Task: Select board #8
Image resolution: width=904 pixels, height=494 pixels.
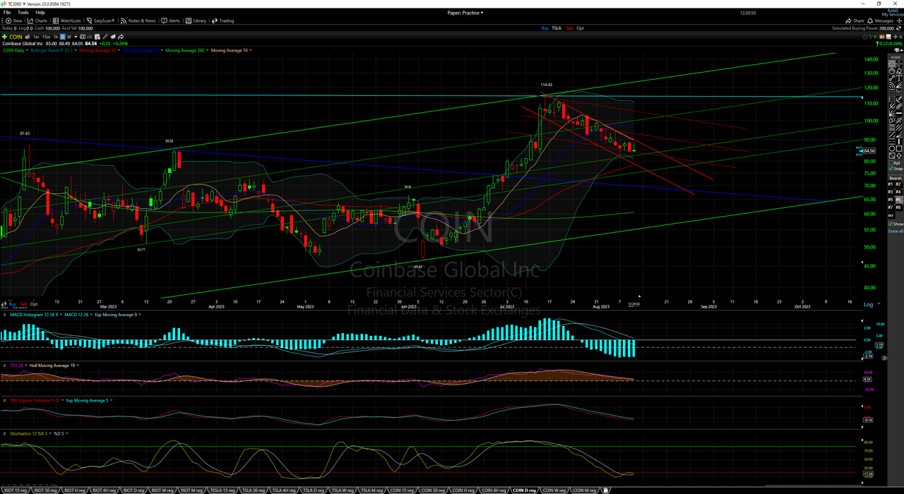Action: [x=898, y=207]
